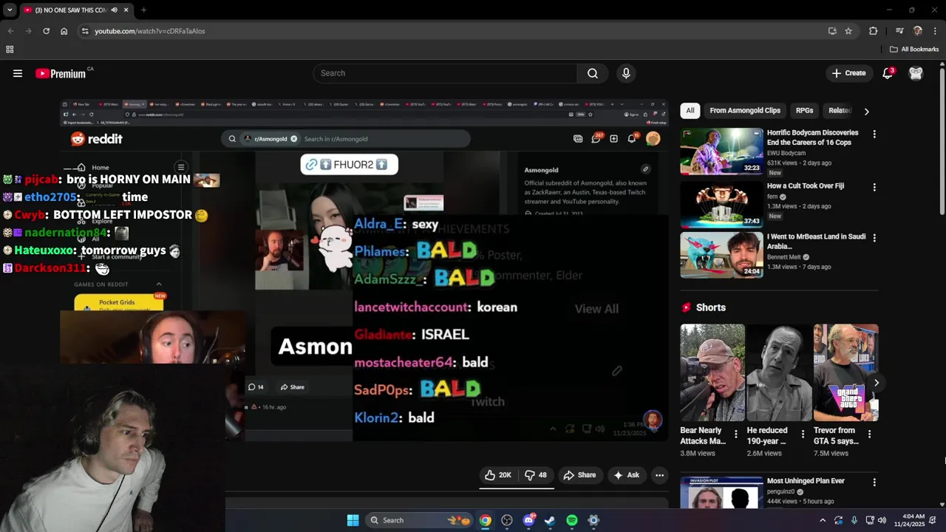Click the Ask button
The image size is (946, 532).
(x=626, y=475)
